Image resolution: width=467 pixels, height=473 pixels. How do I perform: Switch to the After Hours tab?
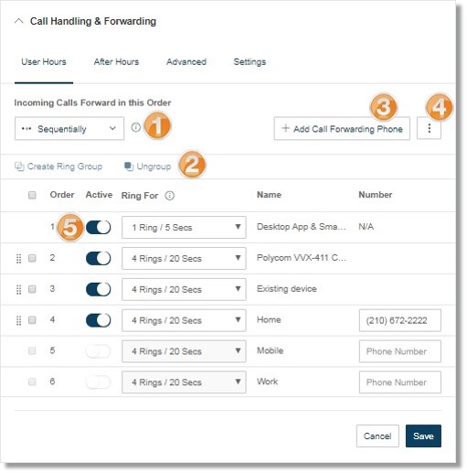coord(116,62)
